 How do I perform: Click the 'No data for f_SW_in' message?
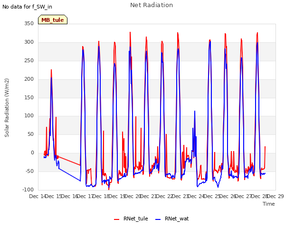pyautogui.click(x=27, y=7)
